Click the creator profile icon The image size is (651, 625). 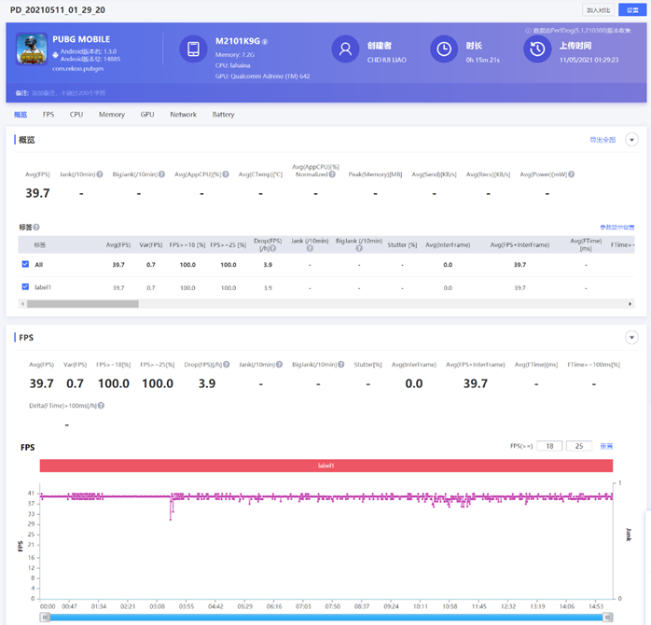pyautogui.click(x=345, y=49)
